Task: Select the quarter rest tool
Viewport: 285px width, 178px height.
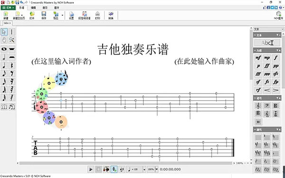Action: [x=12, y=65]
